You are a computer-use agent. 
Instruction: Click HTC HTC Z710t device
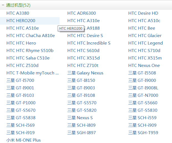coord(83,66)
